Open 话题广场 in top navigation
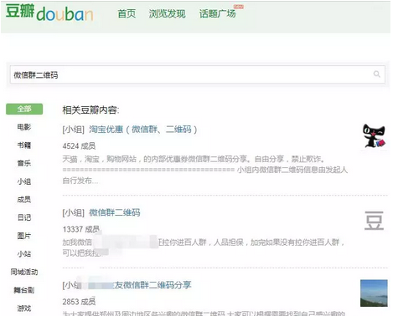398x316 pixels. [x=217, y=13]
